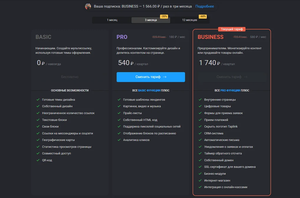Viewport: 300px width, 198px height.
Task: Click the checkmark beside 'Интернет-магазин'
Action: pos(200,180)
